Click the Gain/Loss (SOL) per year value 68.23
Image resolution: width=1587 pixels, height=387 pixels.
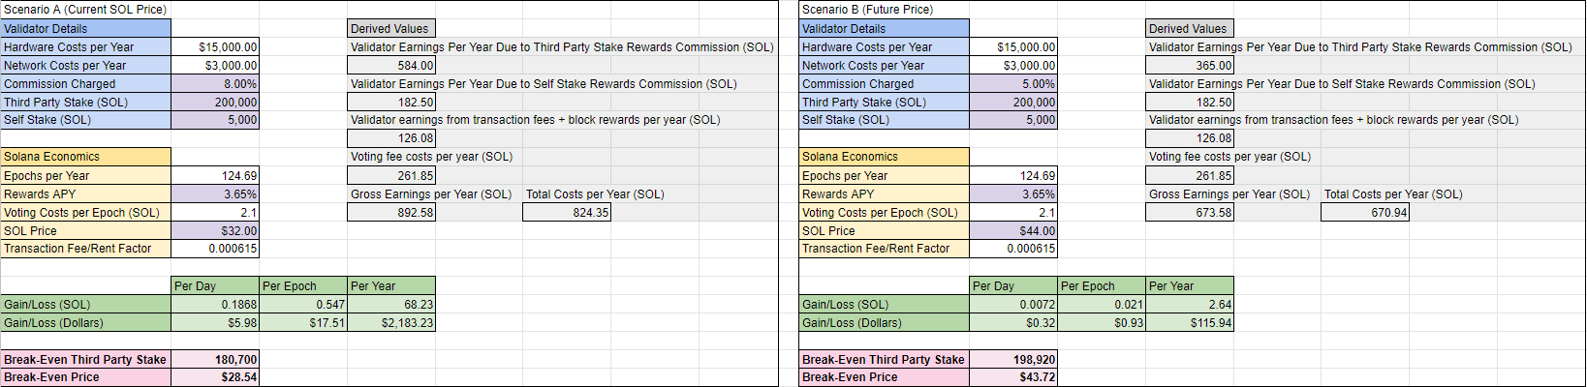[x=391, y=305]
